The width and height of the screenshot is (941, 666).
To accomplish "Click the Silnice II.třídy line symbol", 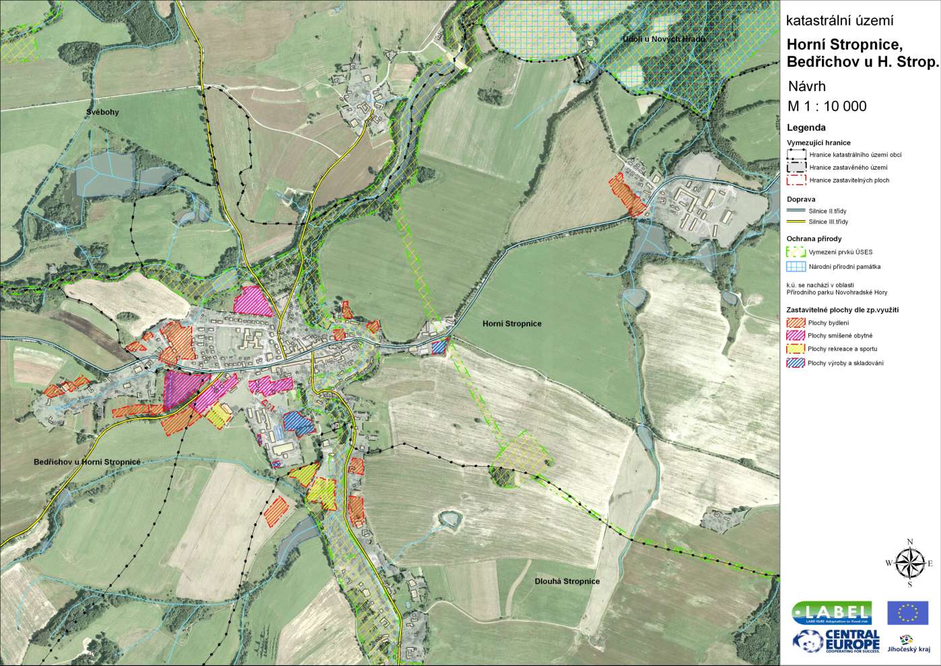I will click(796, 211).
